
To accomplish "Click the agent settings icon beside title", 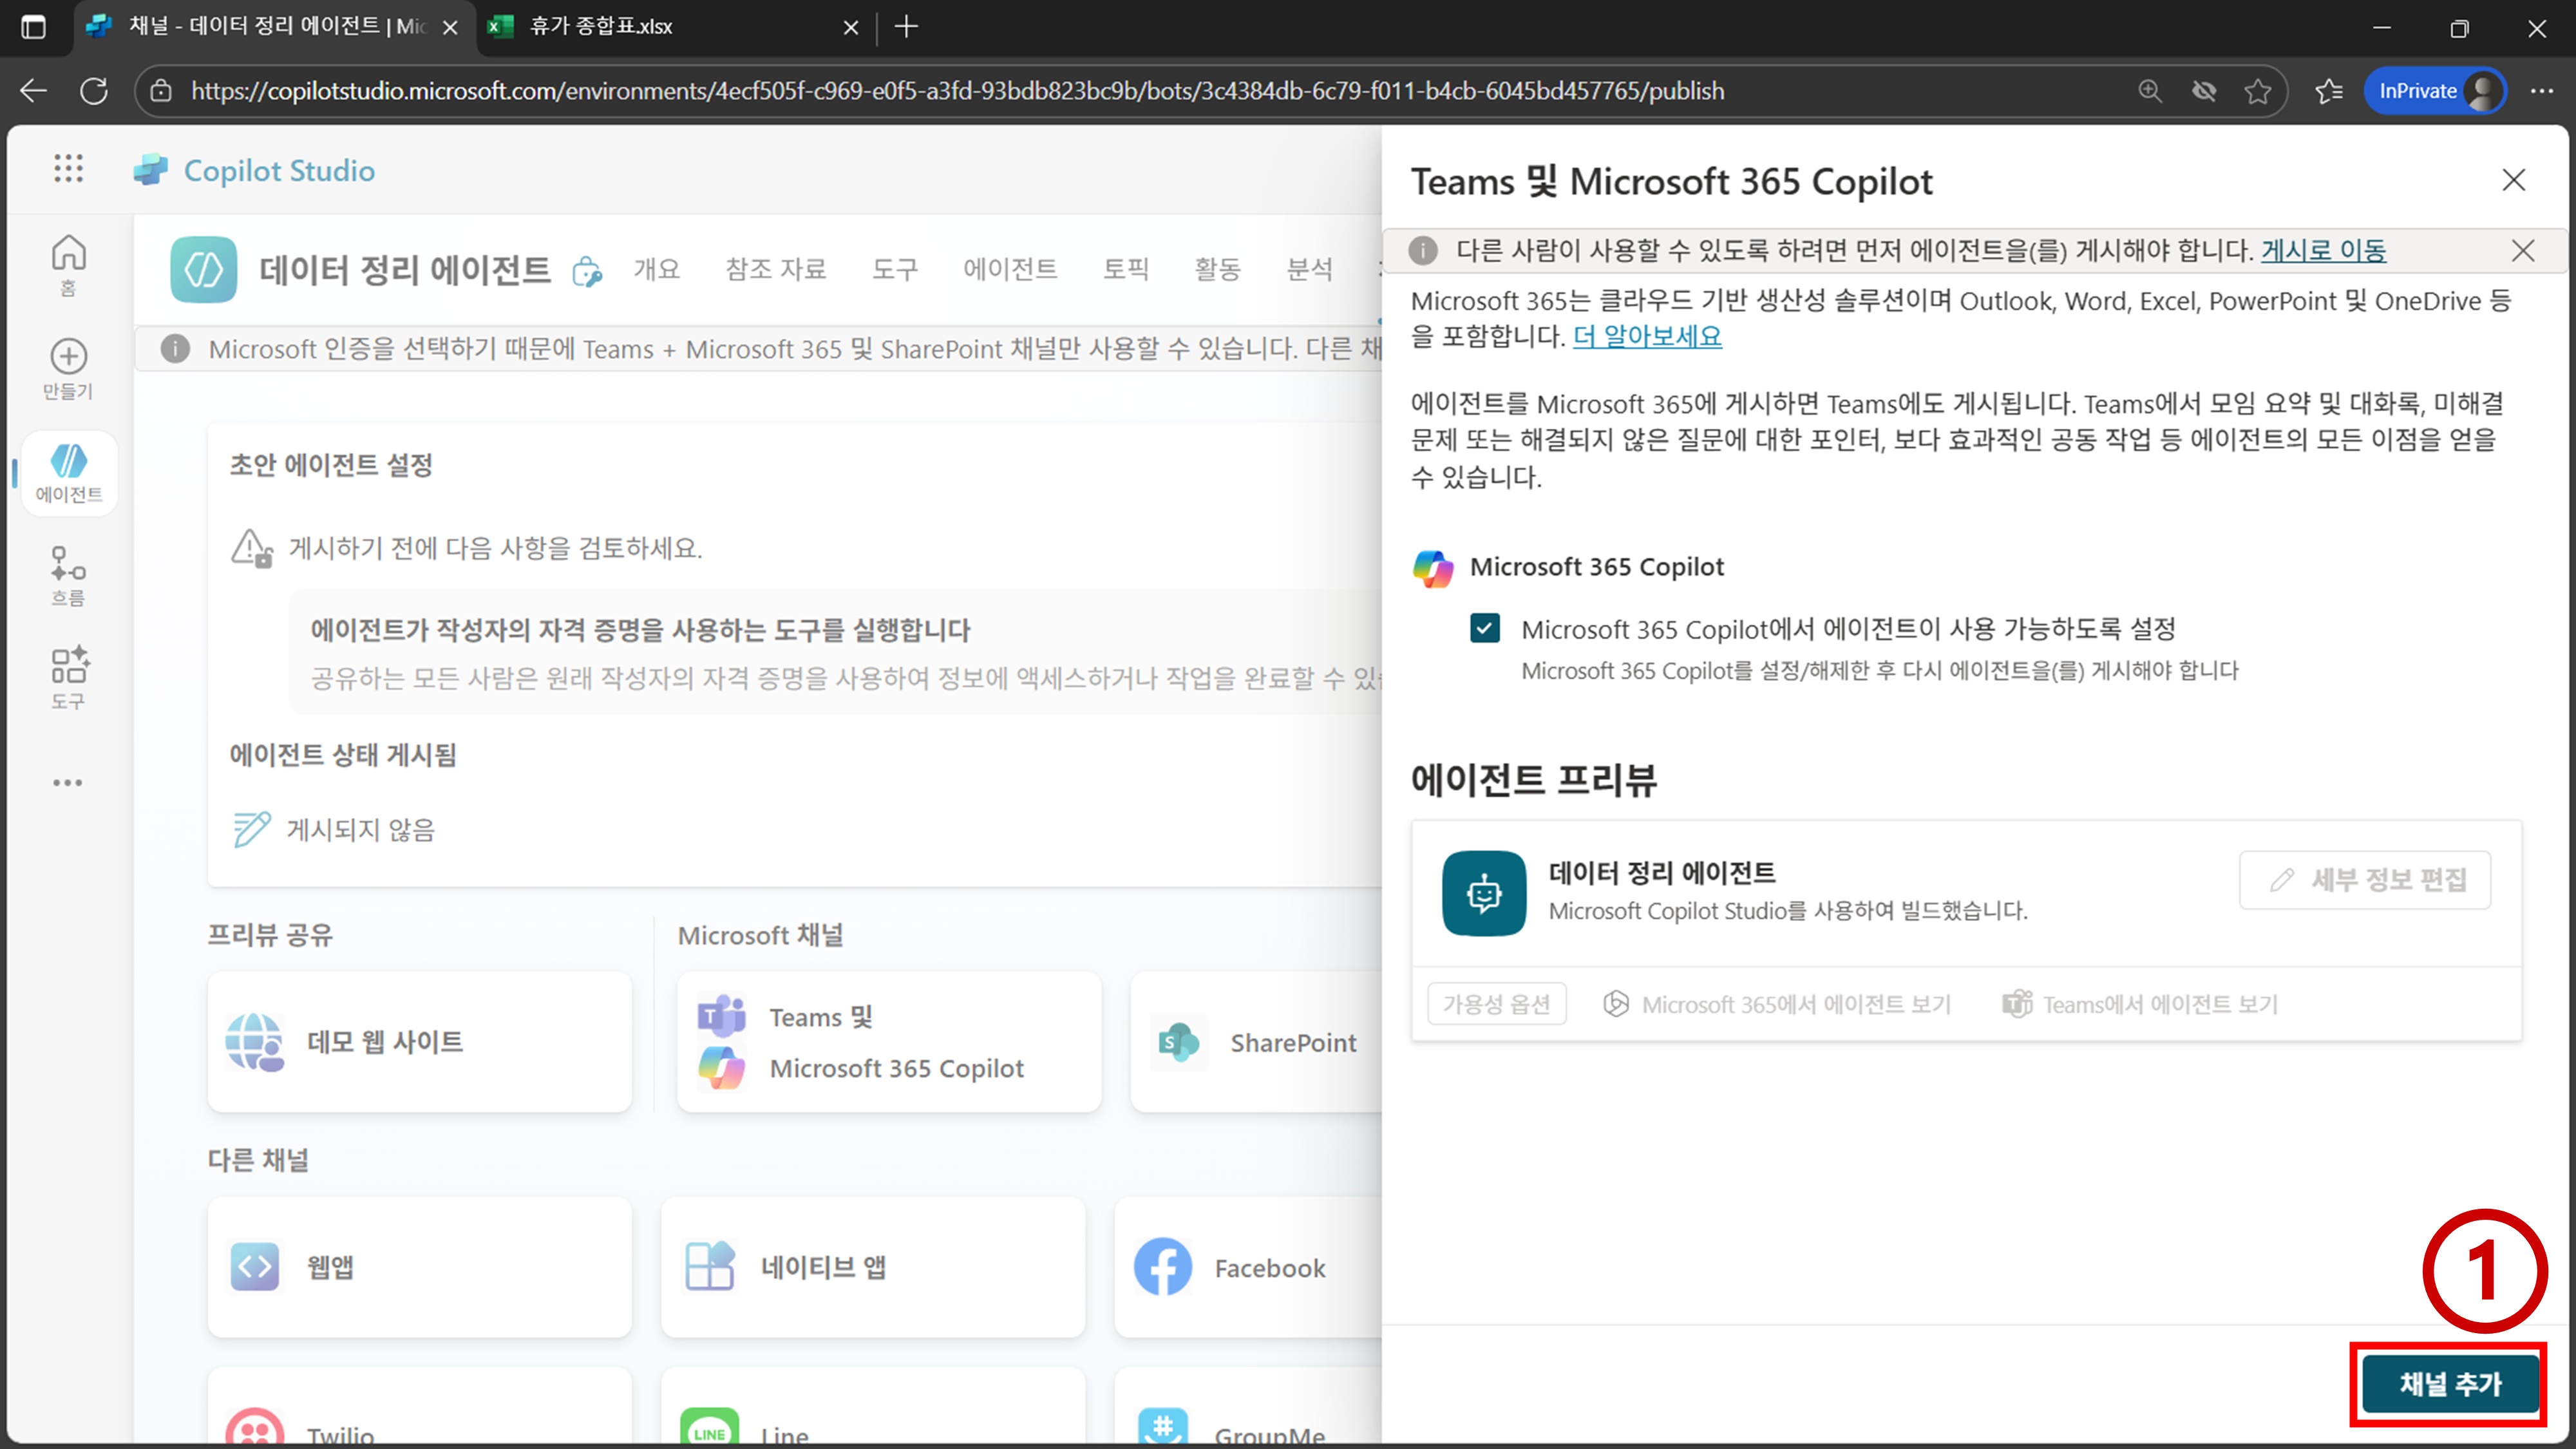I will [x=587, y=271].
